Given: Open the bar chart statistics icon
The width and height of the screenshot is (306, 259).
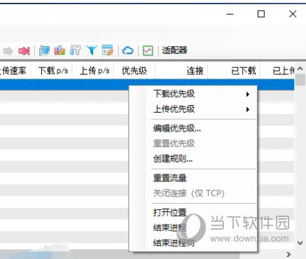Looking at the screenshot, I should [x=60, y=50].
